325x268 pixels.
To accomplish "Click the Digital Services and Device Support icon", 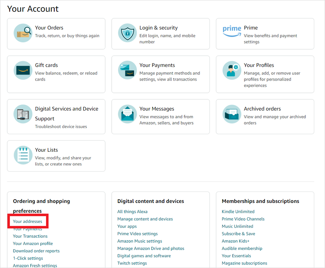I will 23,114.
